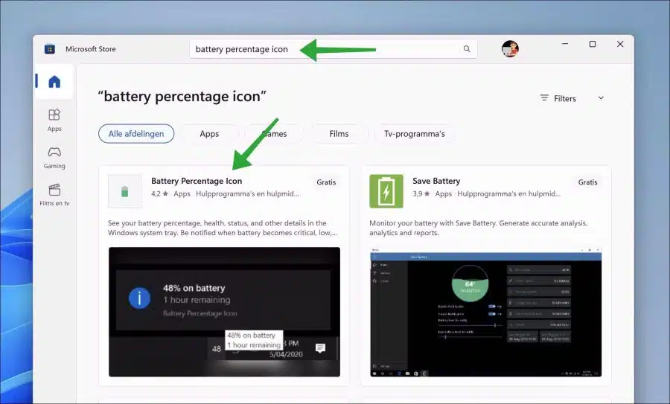
Task: Click the Filters label
Action: pos(565,99)
